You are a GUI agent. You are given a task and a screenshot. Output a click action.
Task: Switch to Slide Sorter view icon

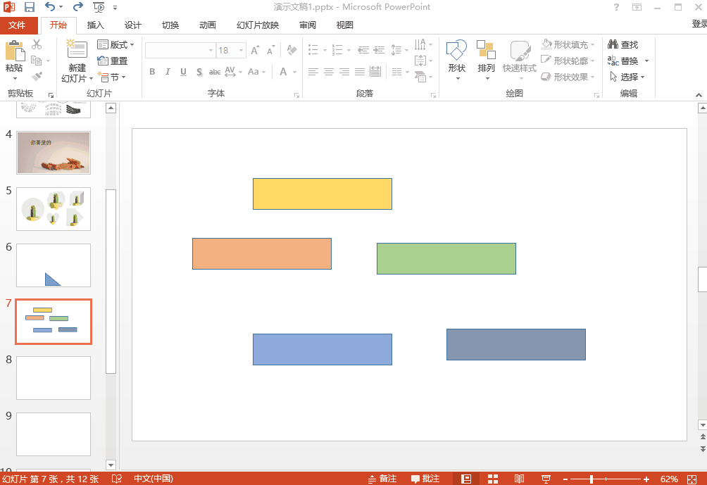tap(493, 479)
